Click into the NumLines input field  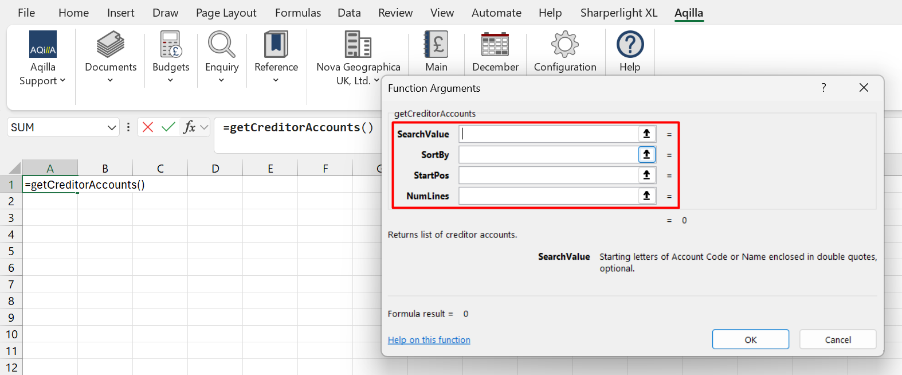[548, 196]
